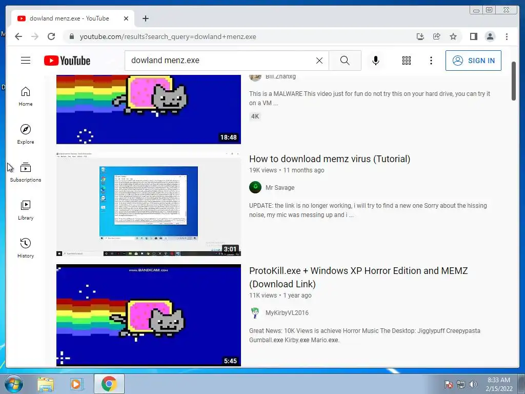Go to Home in the sidebar
Screen dimensions: 525x394
pyautogui.click(x=26, y=96)
